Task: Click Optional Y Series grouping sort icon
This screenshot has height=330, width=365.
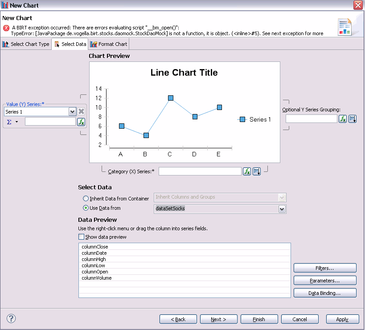Action: point(353,119)
